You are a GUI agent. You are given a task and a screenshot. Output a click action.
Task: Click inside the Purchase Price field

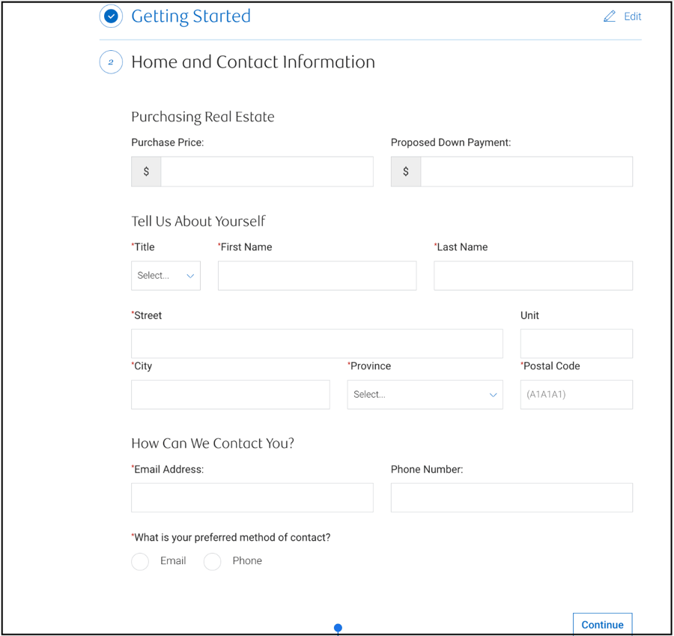coord(266,172)
